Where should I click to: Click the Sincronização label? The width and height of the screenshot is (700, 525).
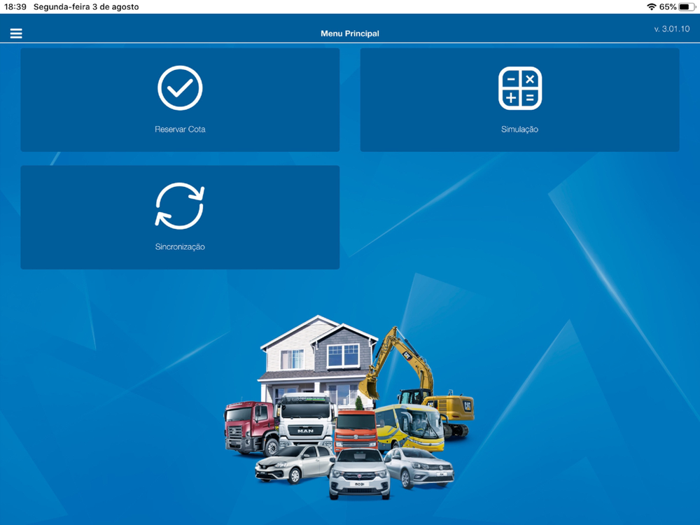[x=180, y=246]
